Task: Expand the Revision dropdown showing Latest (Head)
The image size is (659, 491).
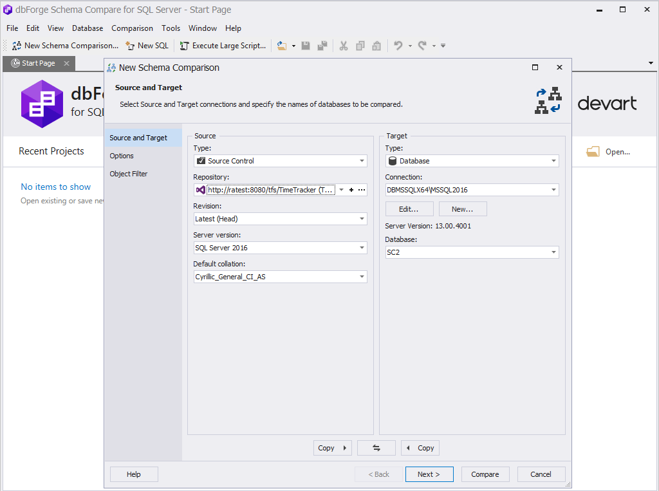Action: pos(362,219)
